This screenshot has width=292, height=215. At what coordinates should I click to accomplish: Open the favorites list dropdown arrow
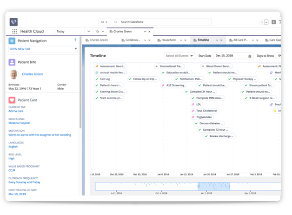[266, 22]
